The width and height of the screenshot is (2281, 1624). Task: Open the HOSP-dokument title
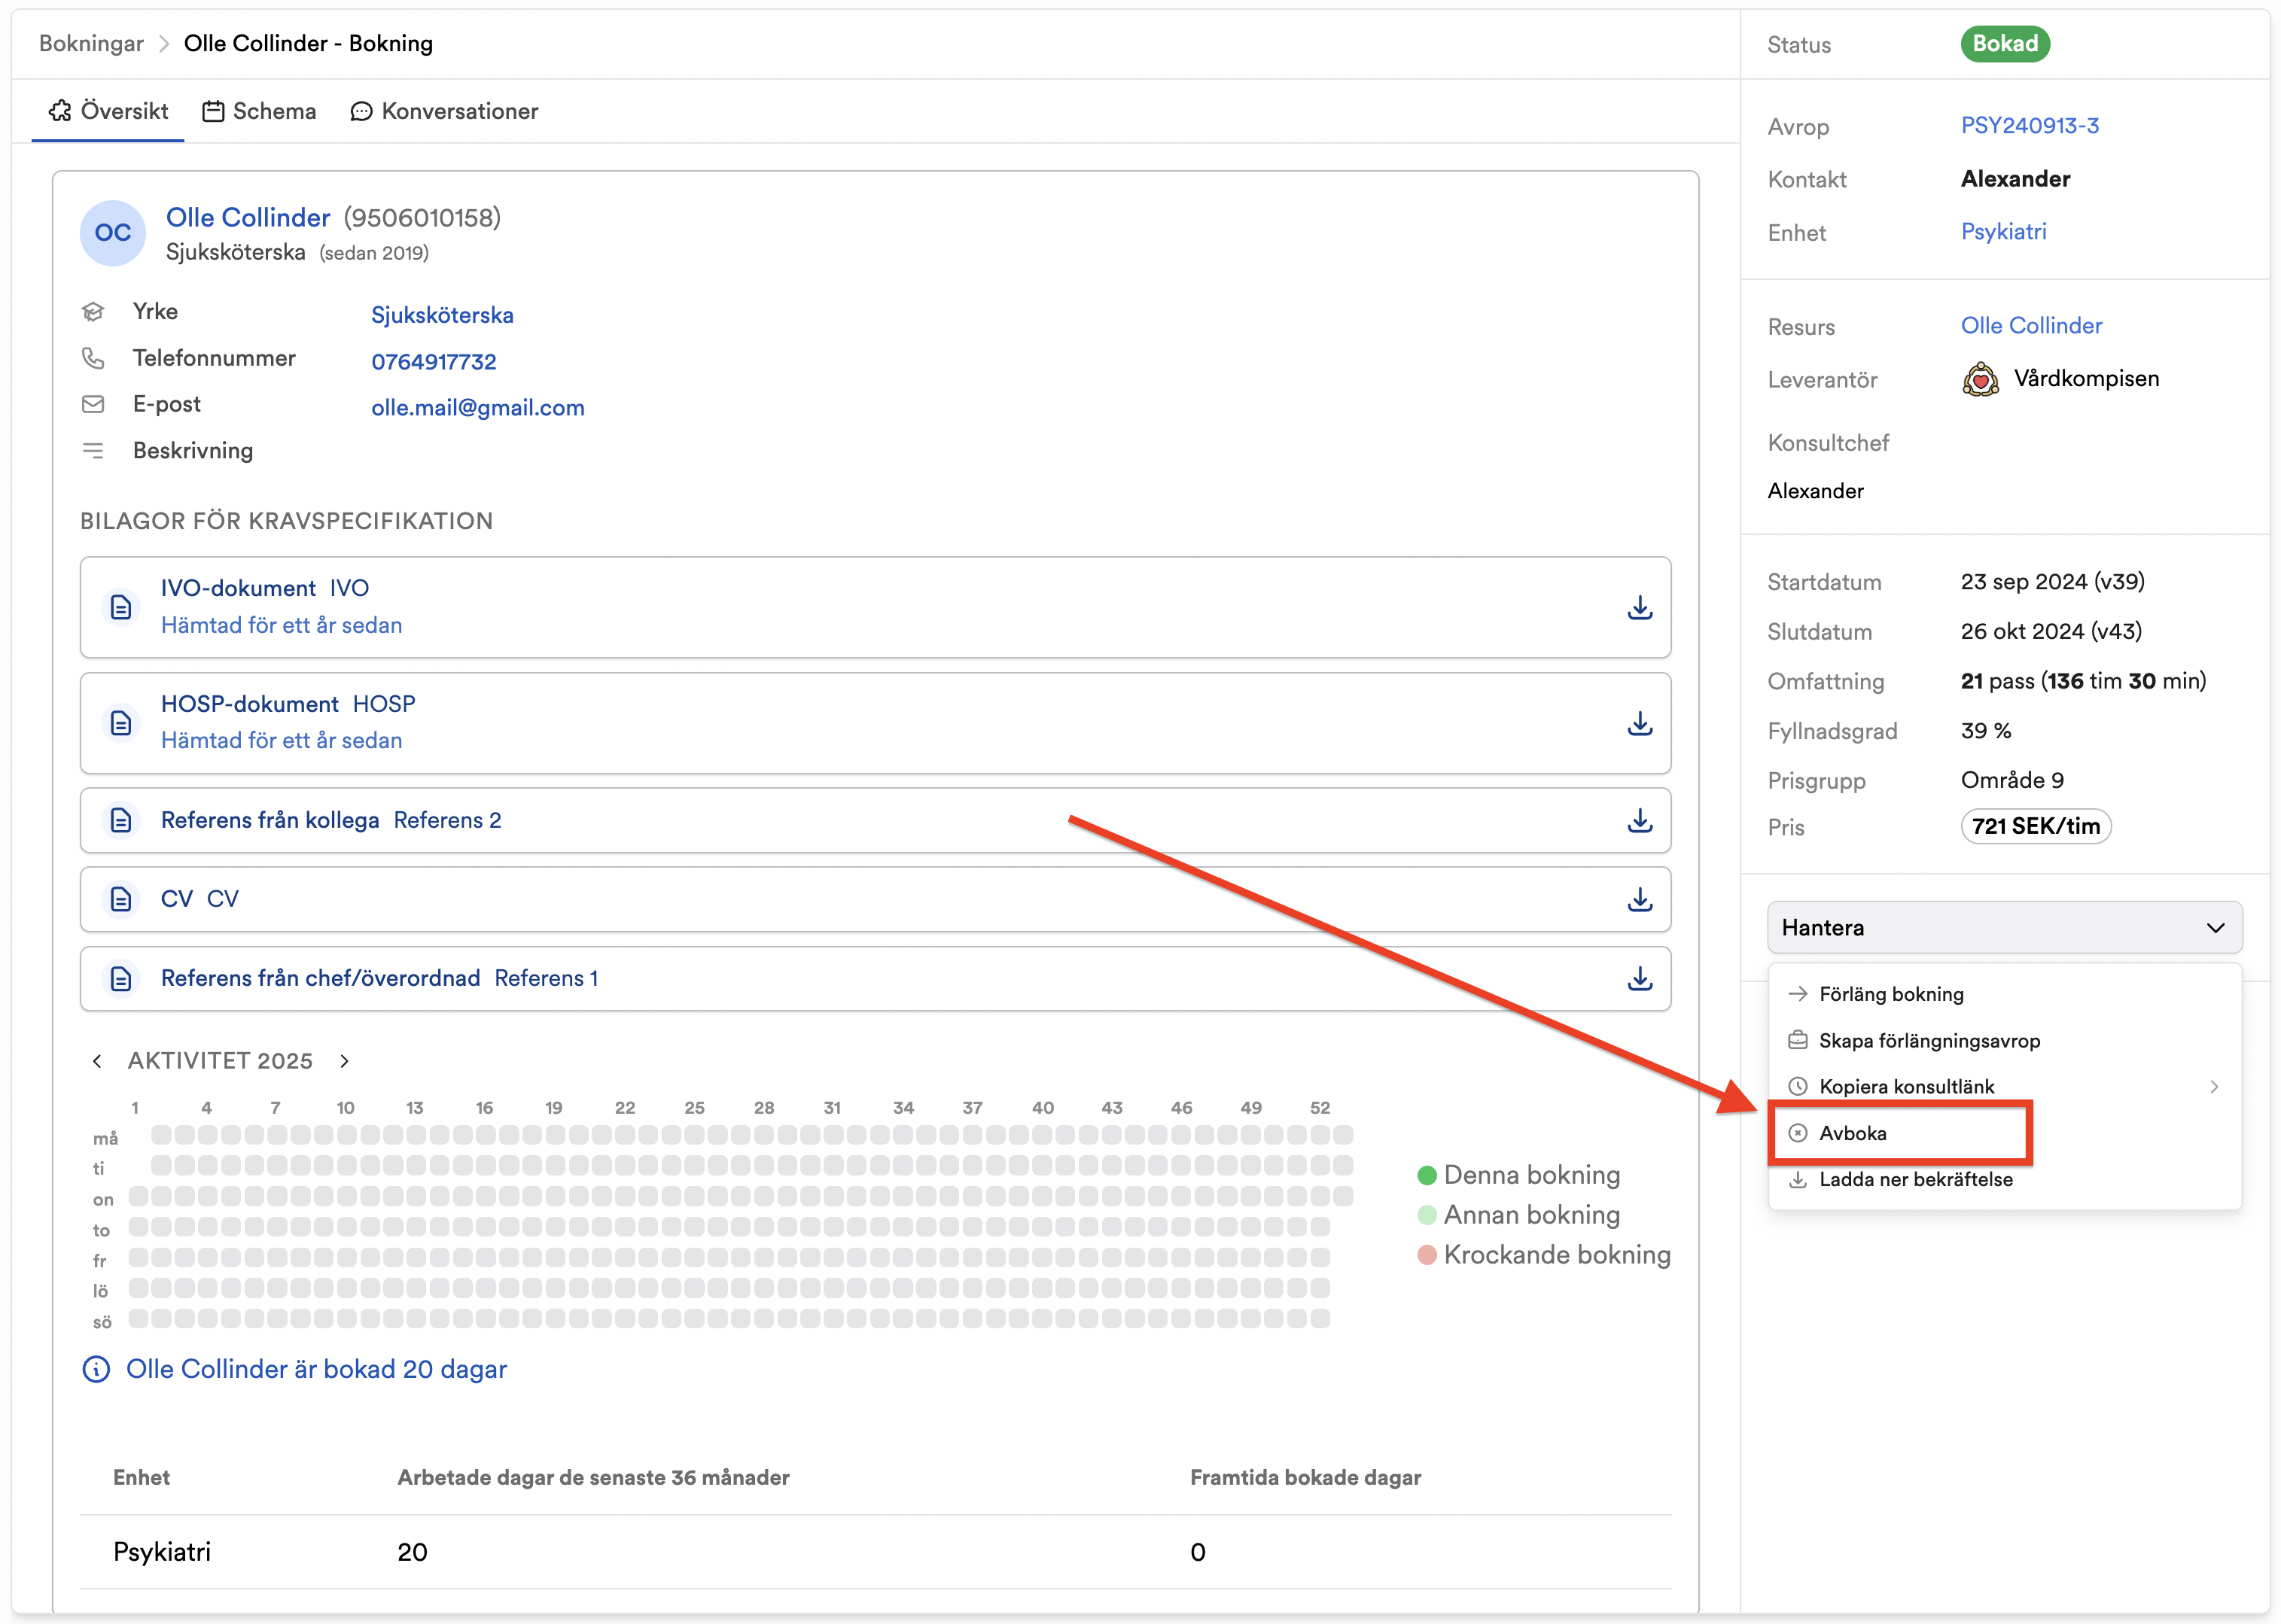click(250, 704)
